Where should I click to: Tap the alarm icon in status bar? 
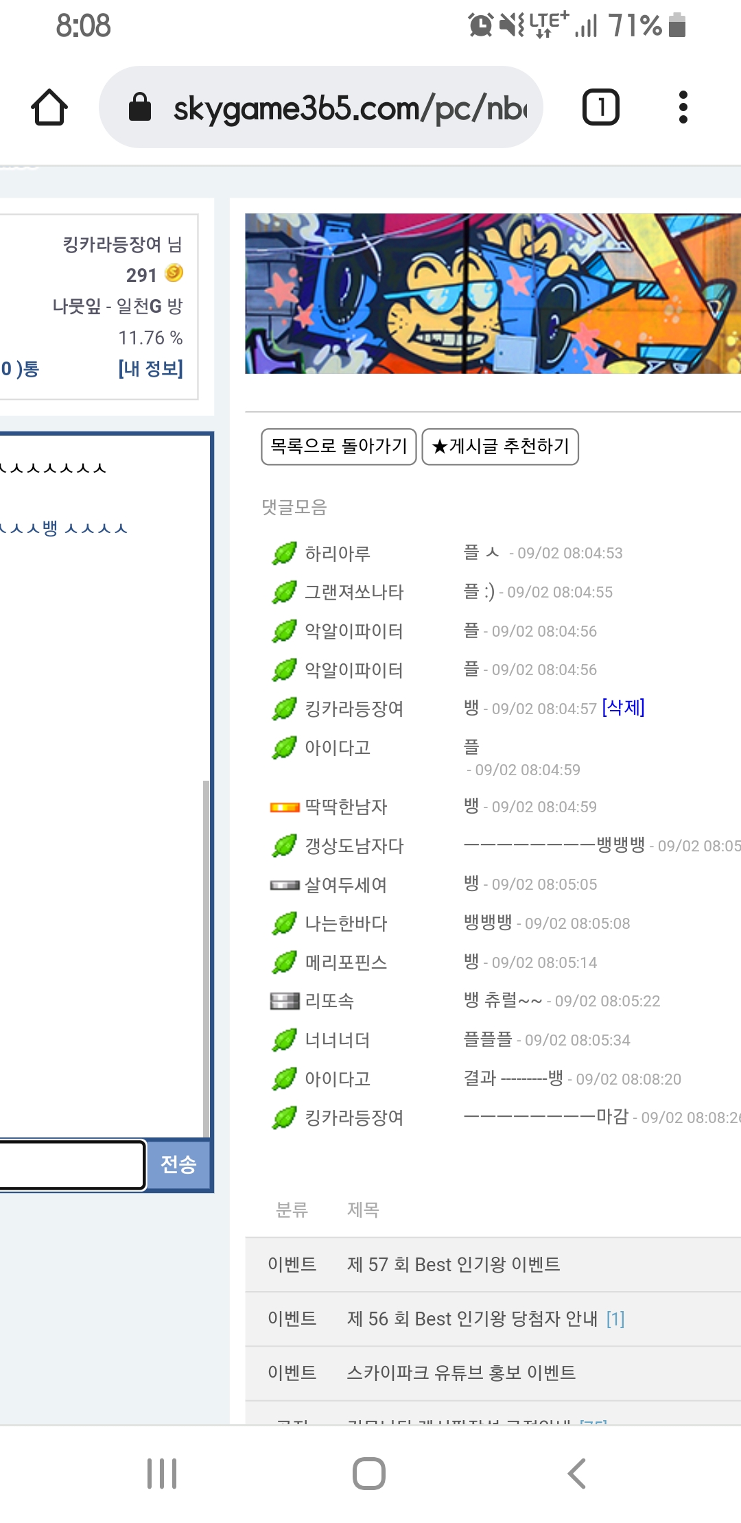pyautogui.click(x=480, y=25)
